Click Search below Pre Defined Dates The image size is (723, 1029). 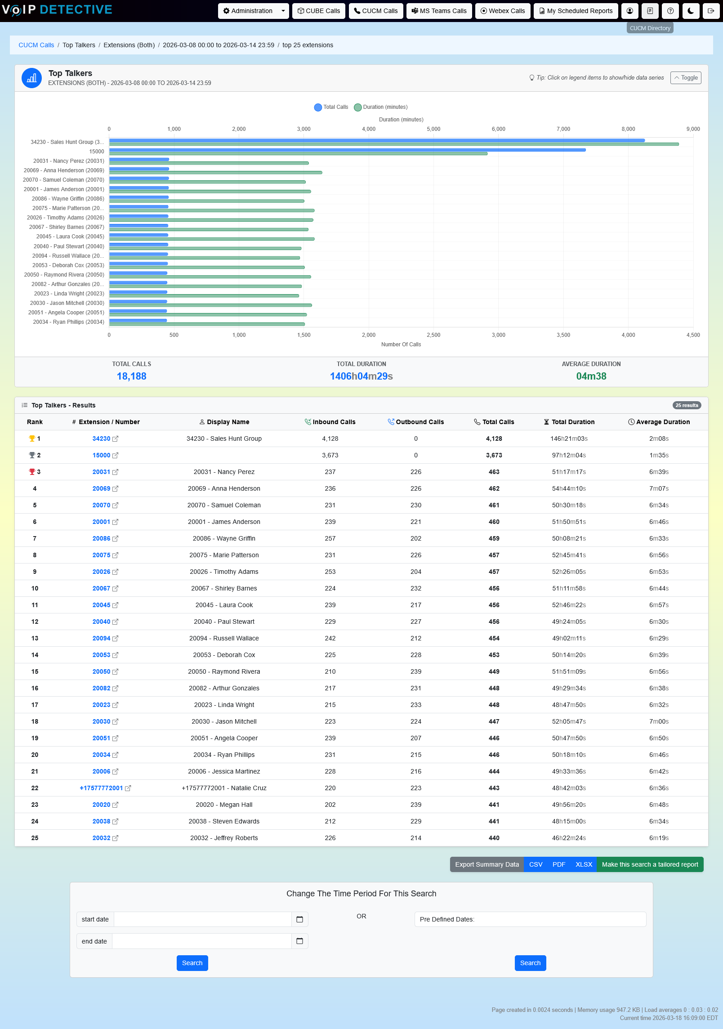point(530,963)
